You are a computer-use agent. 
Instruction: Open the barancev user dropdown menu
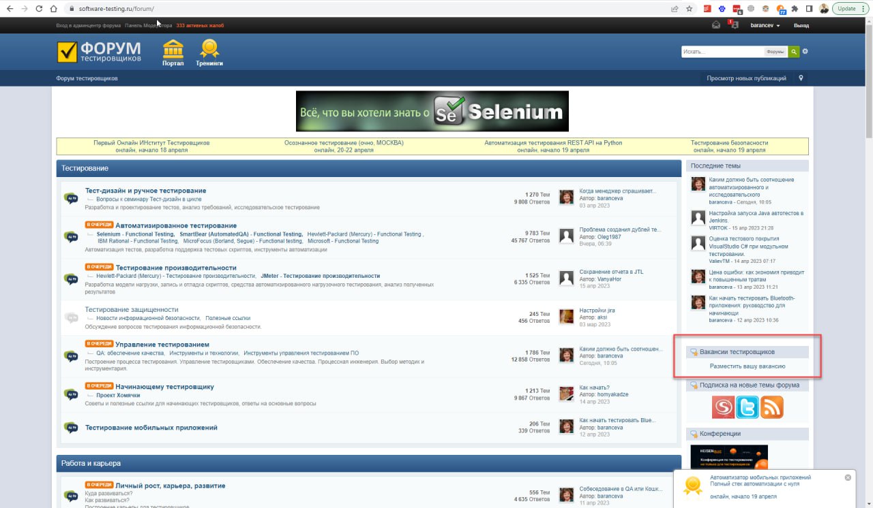tap(765, 25)
